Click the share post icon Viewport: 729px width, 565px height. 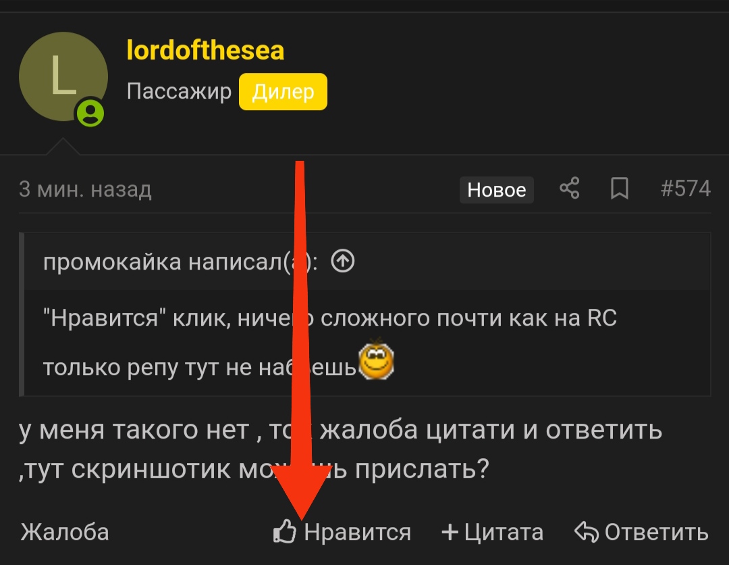tap(570, 189)
